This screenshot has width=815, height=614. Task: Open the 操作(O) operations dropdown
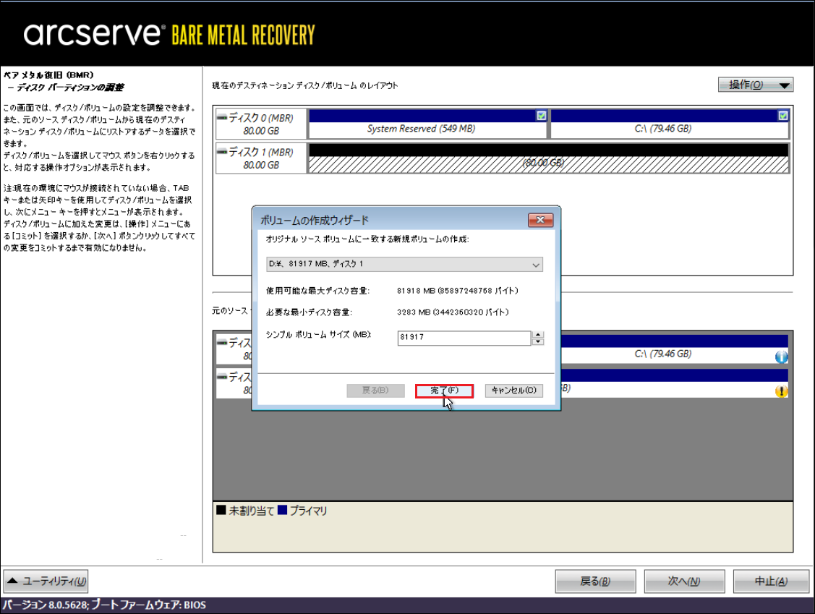(x=756, y=85)
